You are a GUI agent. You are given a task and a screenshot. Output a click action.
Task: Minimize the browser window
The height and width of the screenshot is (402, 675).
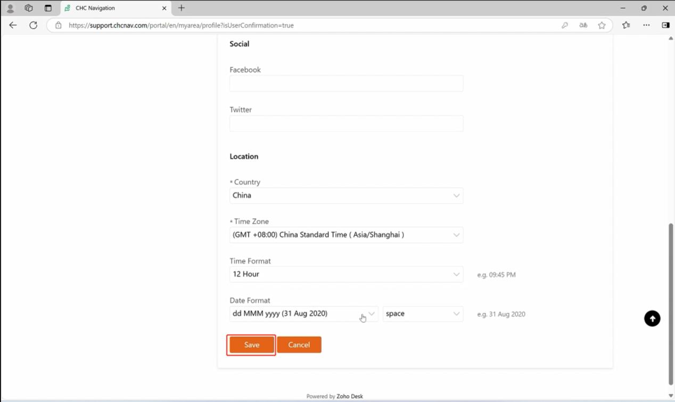[x=623, y=8]
